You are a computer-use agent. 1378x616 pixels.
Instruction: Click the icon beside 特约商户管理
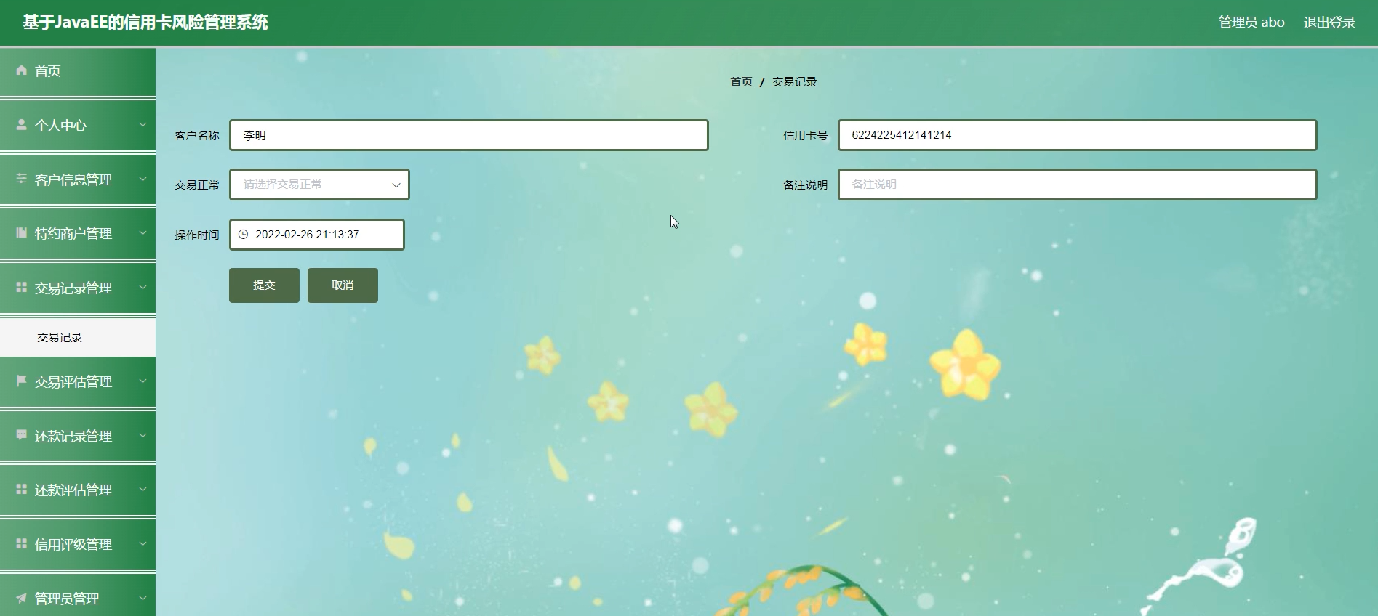click(21, 233)
